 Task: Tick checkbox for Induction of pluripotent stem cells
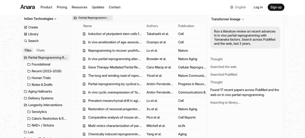76,34
